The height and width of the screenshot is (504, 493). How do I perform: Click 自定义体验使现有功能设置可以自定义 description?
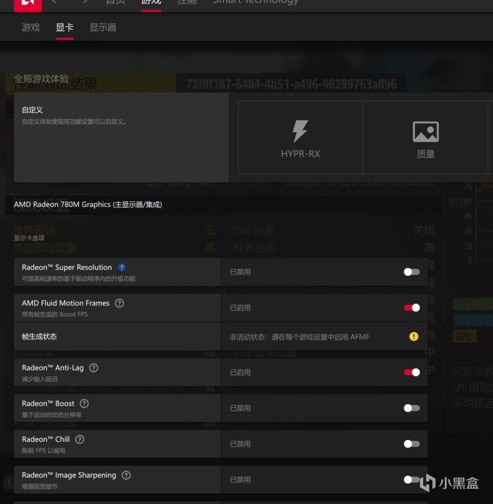click(74, 122)
